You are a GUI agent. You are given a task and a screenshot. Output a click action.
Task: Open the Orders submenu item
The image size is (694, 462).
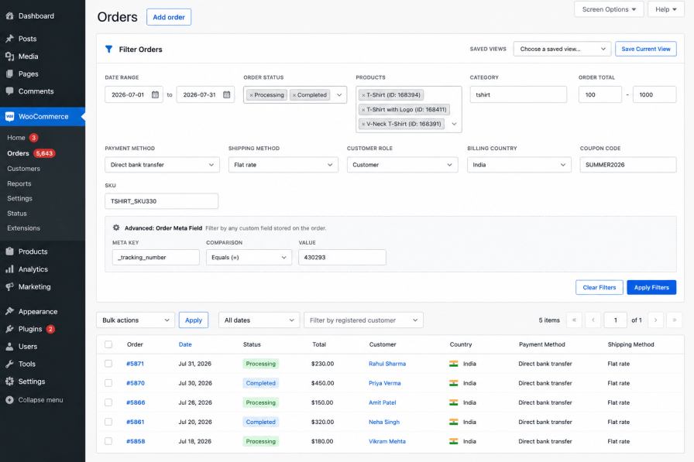18,153
